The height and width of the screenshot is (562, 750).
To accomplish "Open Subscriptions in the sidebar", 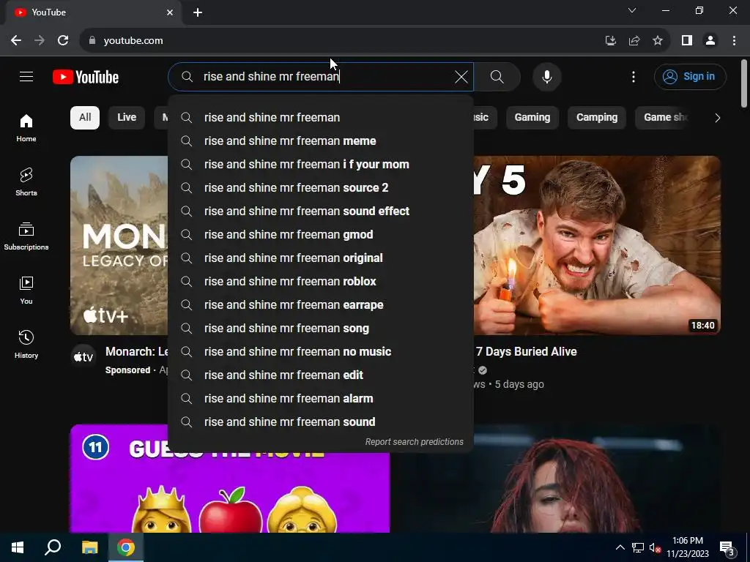I will [x=26, y=236].
